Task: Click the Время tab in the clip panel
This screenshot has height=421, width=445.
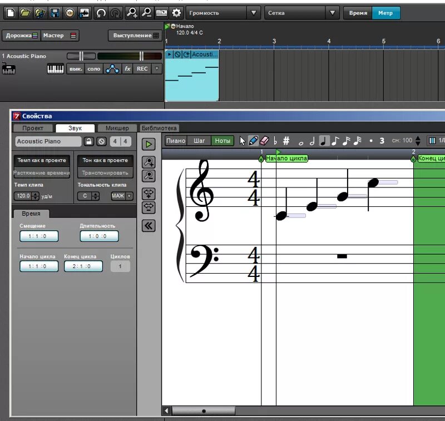Action: [31, 214]
